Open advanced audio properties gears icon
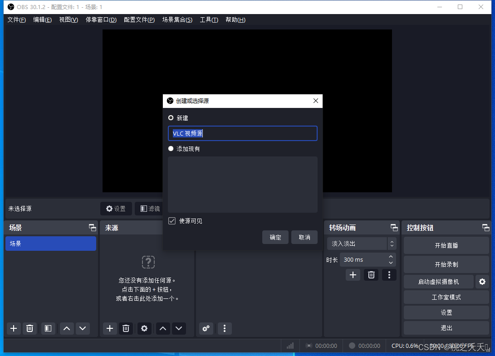Viewport: 495px width, 356px height. 206,328
